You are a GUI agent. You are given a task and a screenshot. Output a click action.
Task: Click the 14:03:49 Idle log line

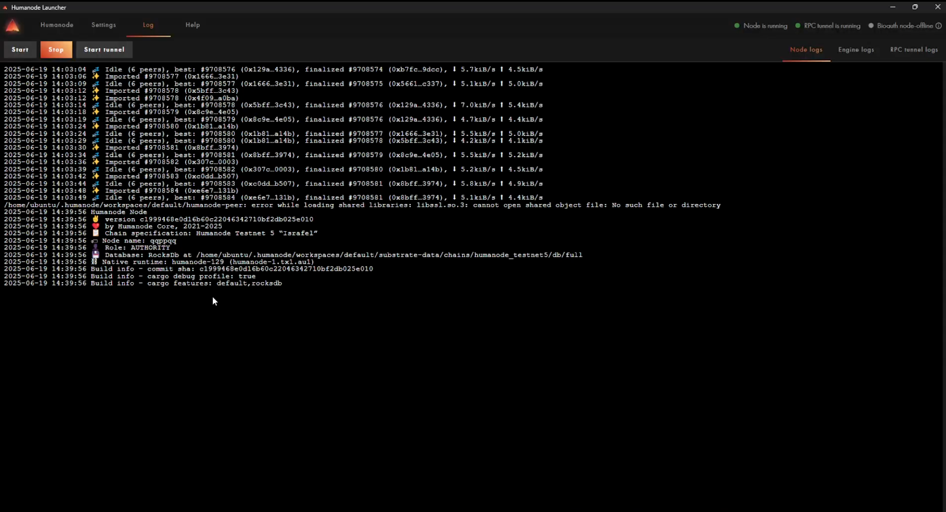273,197
